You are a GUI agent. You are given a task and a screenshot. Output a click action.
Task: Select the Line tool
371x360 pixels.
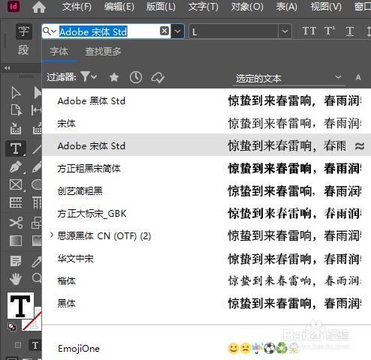(37, 149)
